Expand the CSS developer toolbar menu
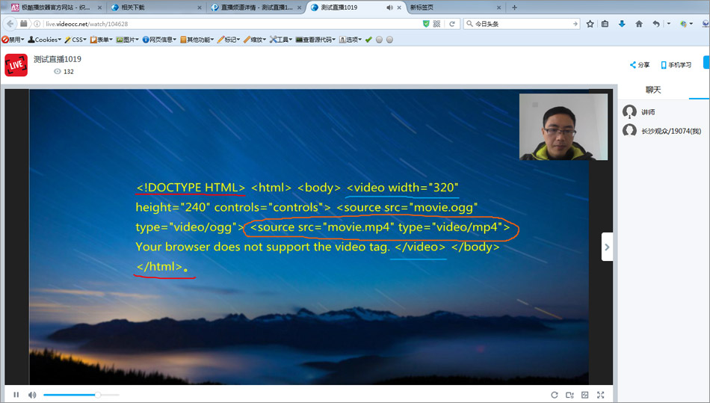This screenshot has width=710, height=403. point(75,40)
